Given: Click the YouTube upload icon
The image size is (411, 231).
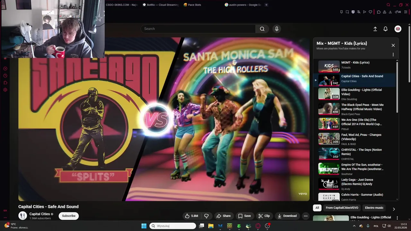Looking at the screenshot, I should coord(375,29).
